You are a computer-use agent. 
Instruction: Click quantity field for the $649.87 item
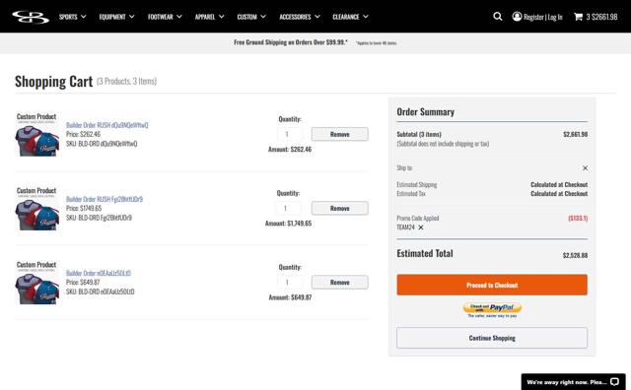(290, 283)
